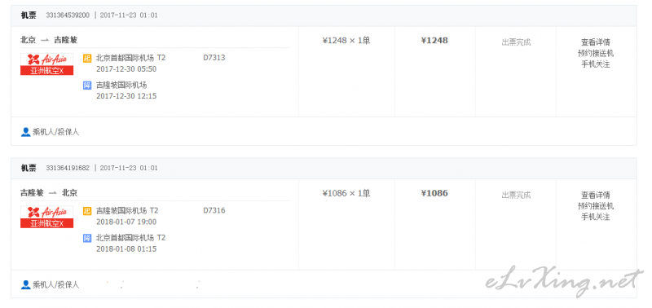Click the orange 起 departure icon of flight D7313

click(87, 58)
